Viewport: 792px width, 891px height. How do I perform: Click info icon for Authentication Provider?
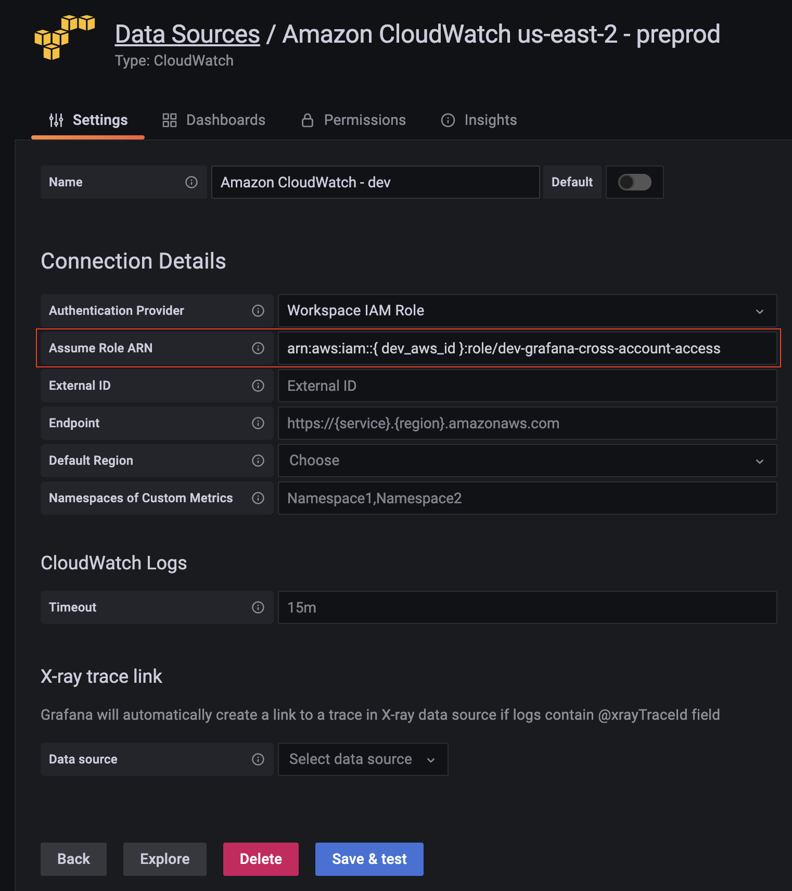coord(258,311)
